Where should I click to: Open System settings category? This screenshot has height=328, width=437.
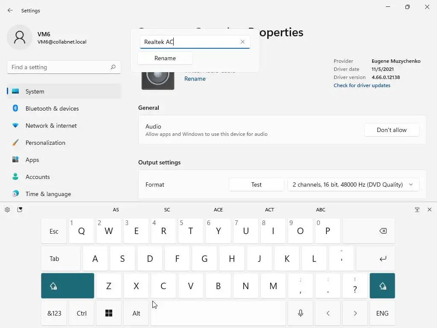click(64, 91)
